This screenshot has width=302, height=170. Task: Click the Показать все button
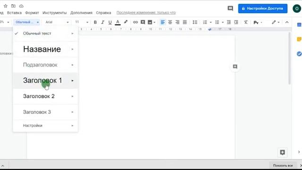(283, 165)
